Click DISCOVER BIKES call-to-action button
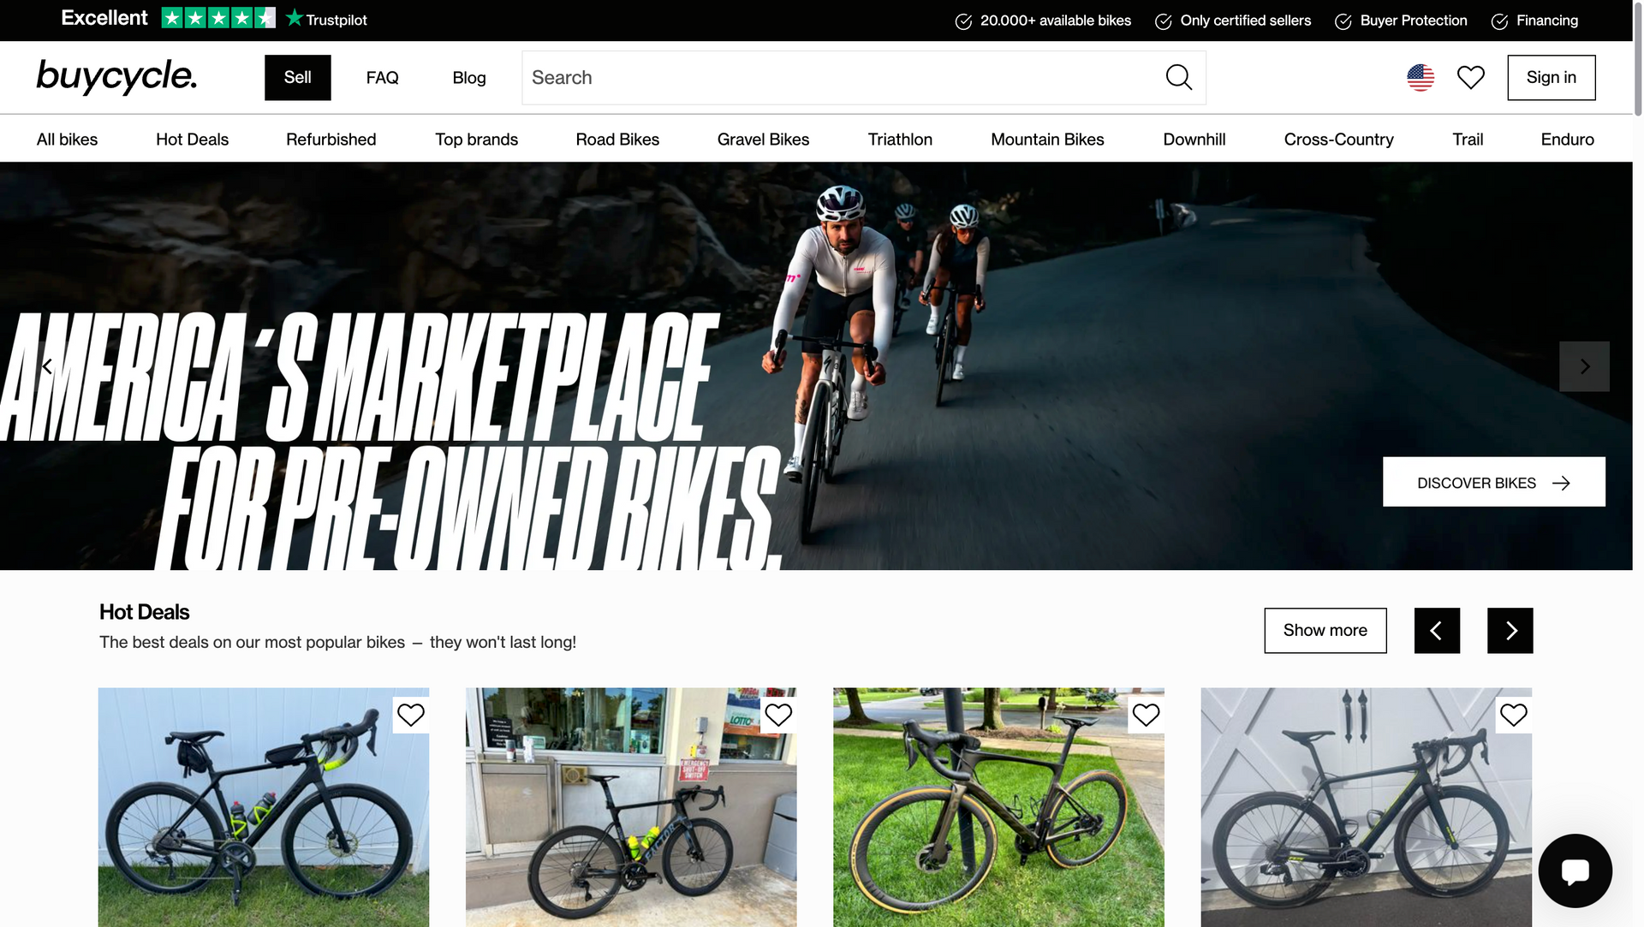 tap(1492, 481)
